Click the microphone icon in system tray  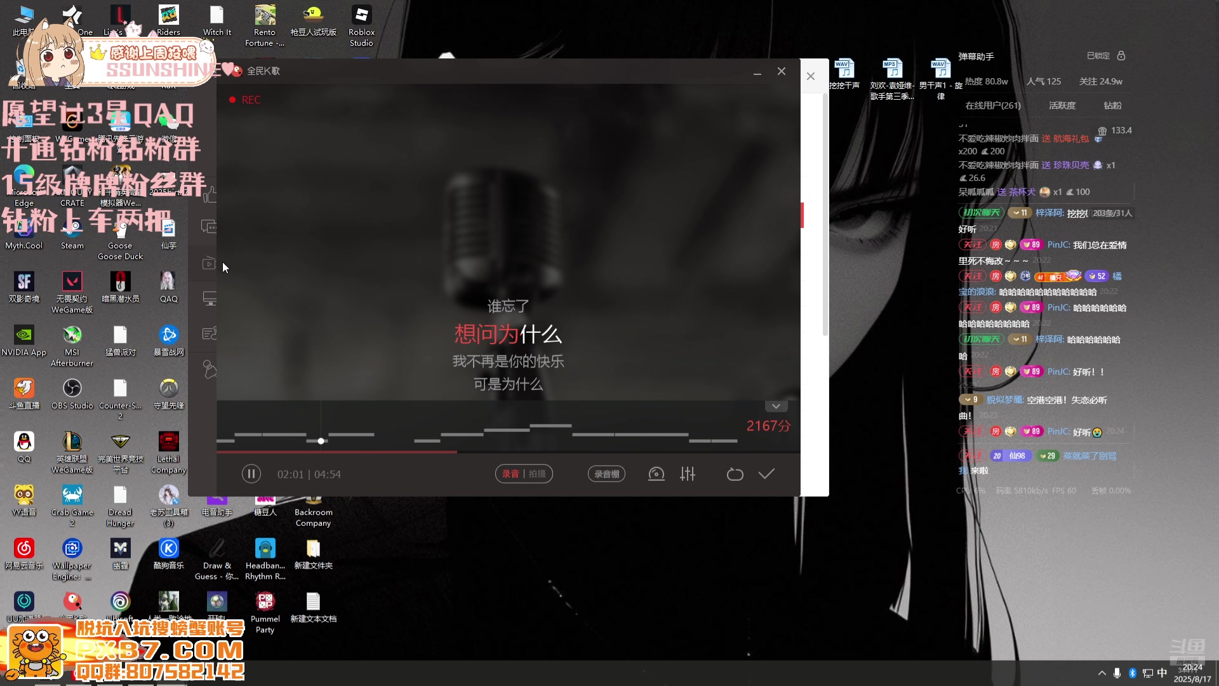pos(1117,673)
